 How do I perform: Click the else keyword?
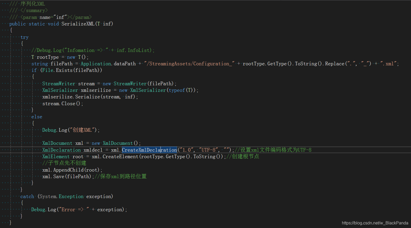click(37, 116)
